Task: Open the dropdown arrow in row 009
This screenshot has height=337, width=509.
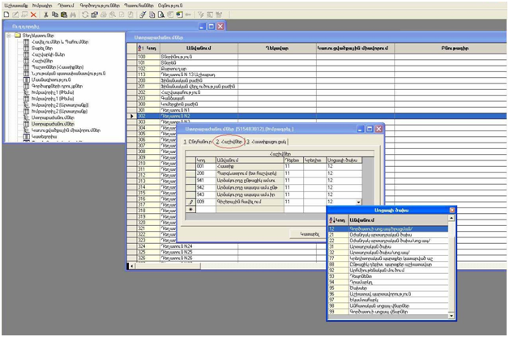Action: [358, 202]
